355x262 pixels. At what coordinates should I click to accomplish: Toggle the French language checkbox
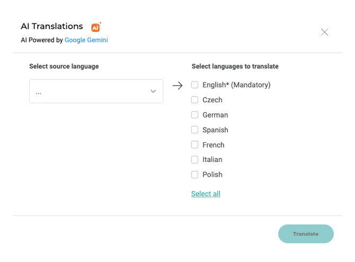coord(195,144)
